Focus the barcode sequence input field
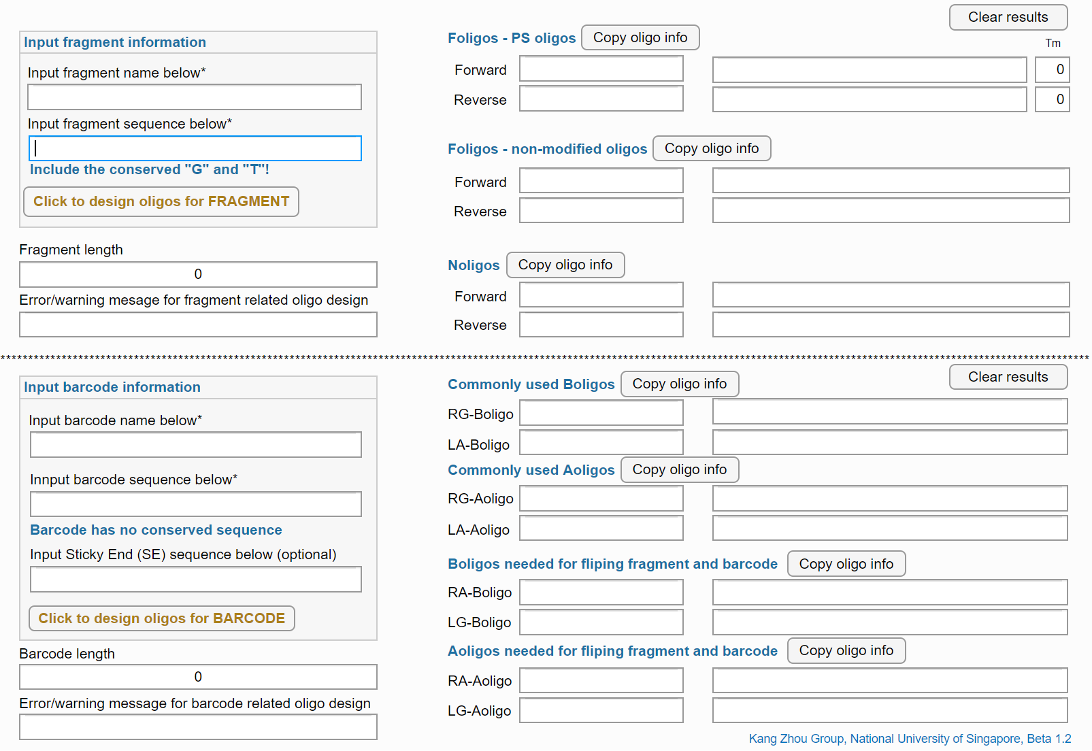The width and height of the screenshot is (1092, 751). [196, 504]
